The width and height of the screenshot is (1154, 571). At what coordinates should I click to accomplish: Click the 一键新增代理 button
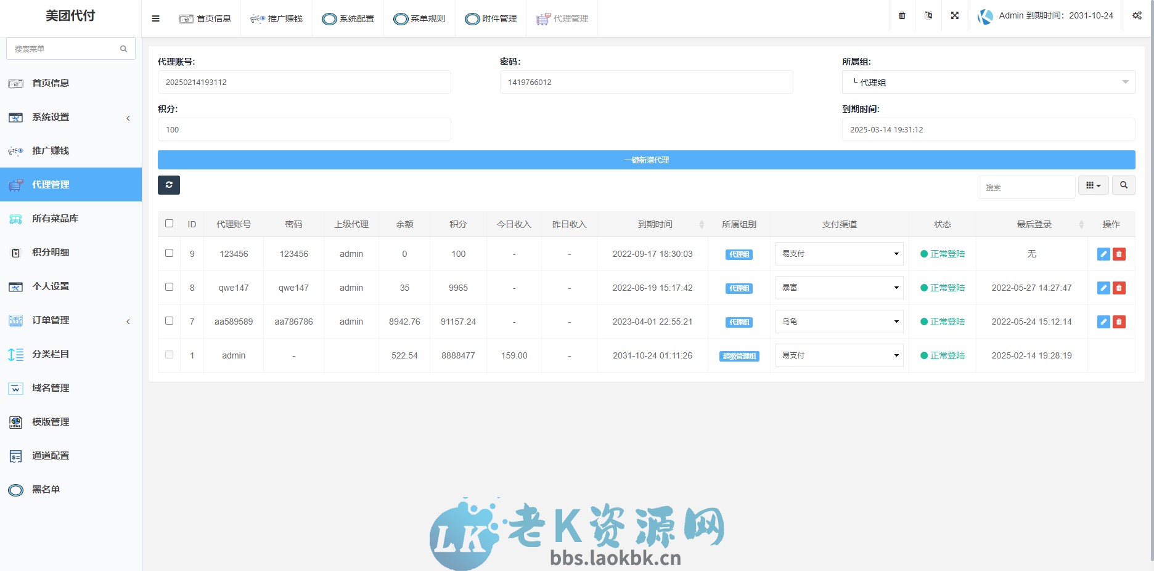tap(646, 160)
